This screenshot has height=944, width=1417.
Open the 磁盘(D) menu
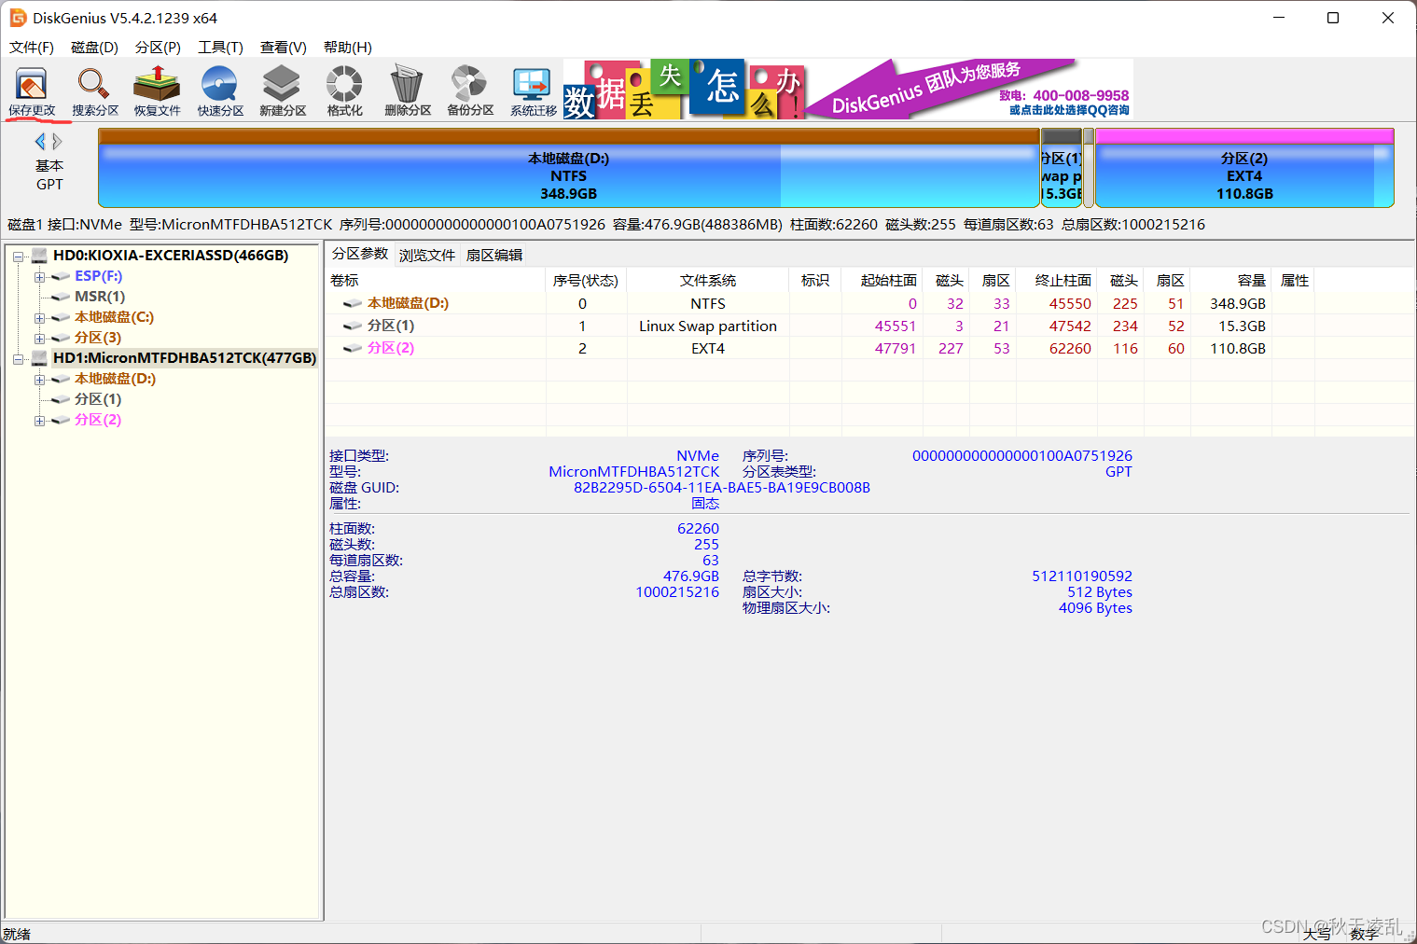pyautogui.click(x=94, y=48)
